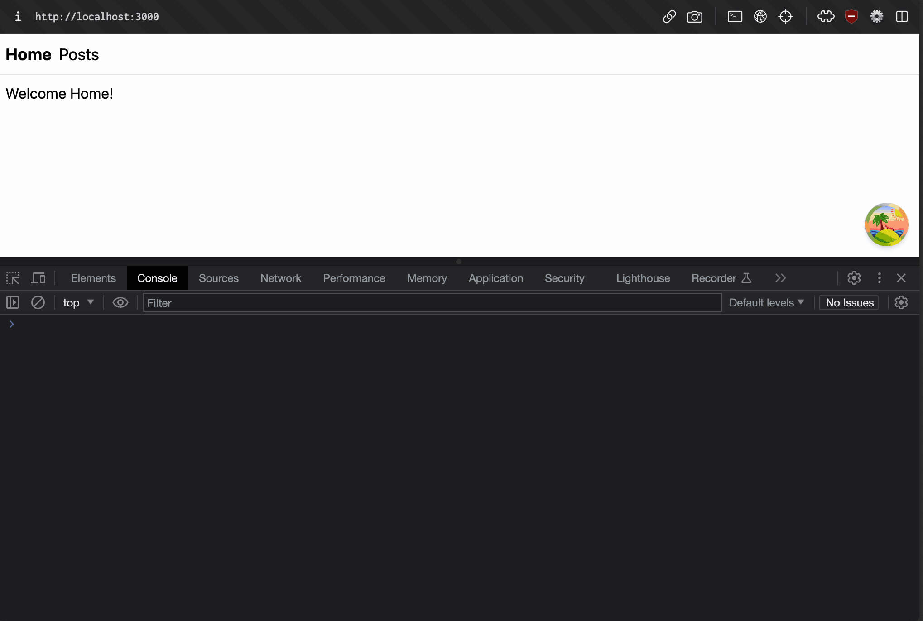Click the red shield blocker icon
923x621 pixels.
point(851,17)
